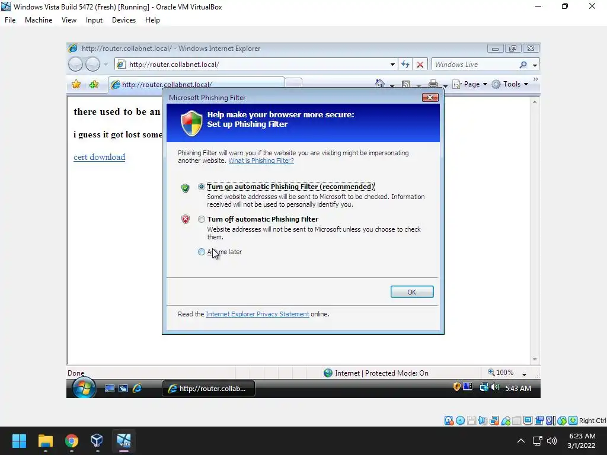Image resolution: width=607 pixels, height=455 pixels.
Task: Click the Vista volume tray icon
Action: click(495, 387)
